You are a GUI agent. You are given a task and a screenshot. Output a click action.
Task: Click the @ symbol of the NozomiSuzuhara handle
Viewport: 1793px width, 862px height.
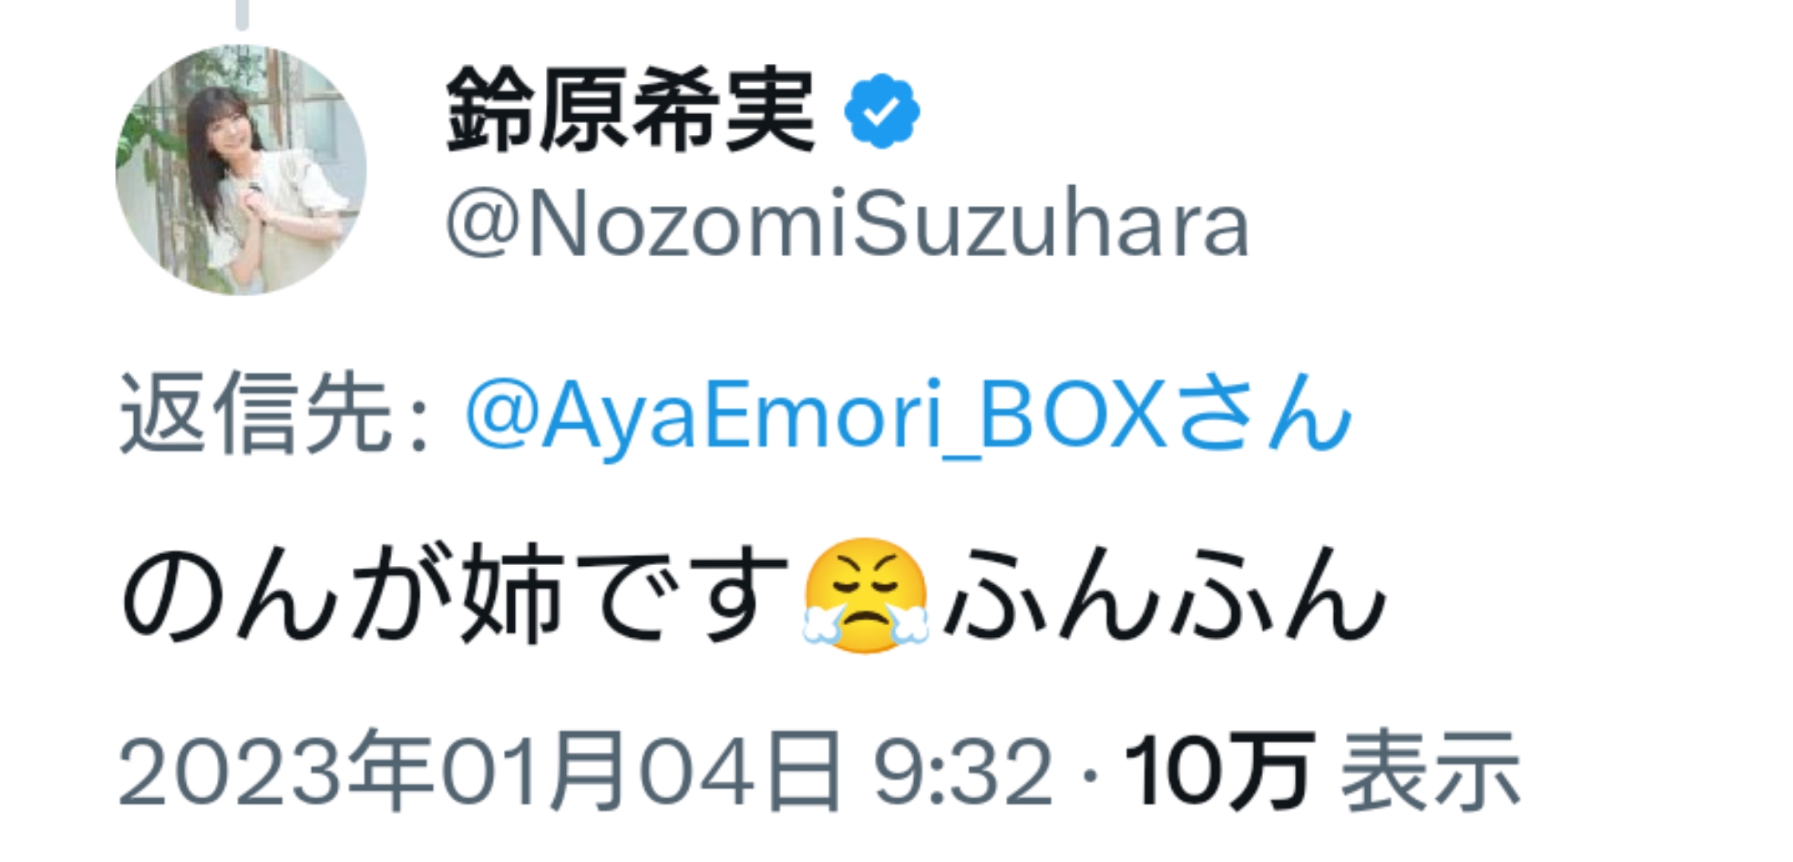pos(483,225)
